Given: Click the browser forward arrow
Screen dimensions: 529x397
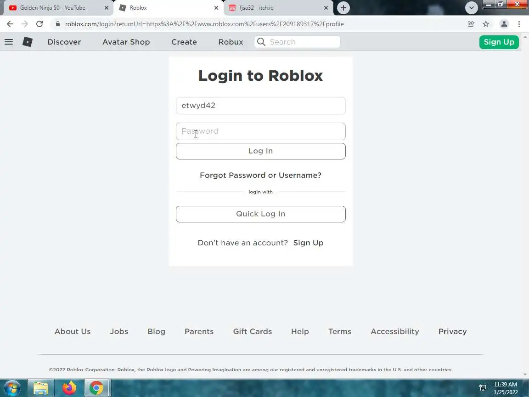Looking at the screenshot, I should click(x=25, y=24).
